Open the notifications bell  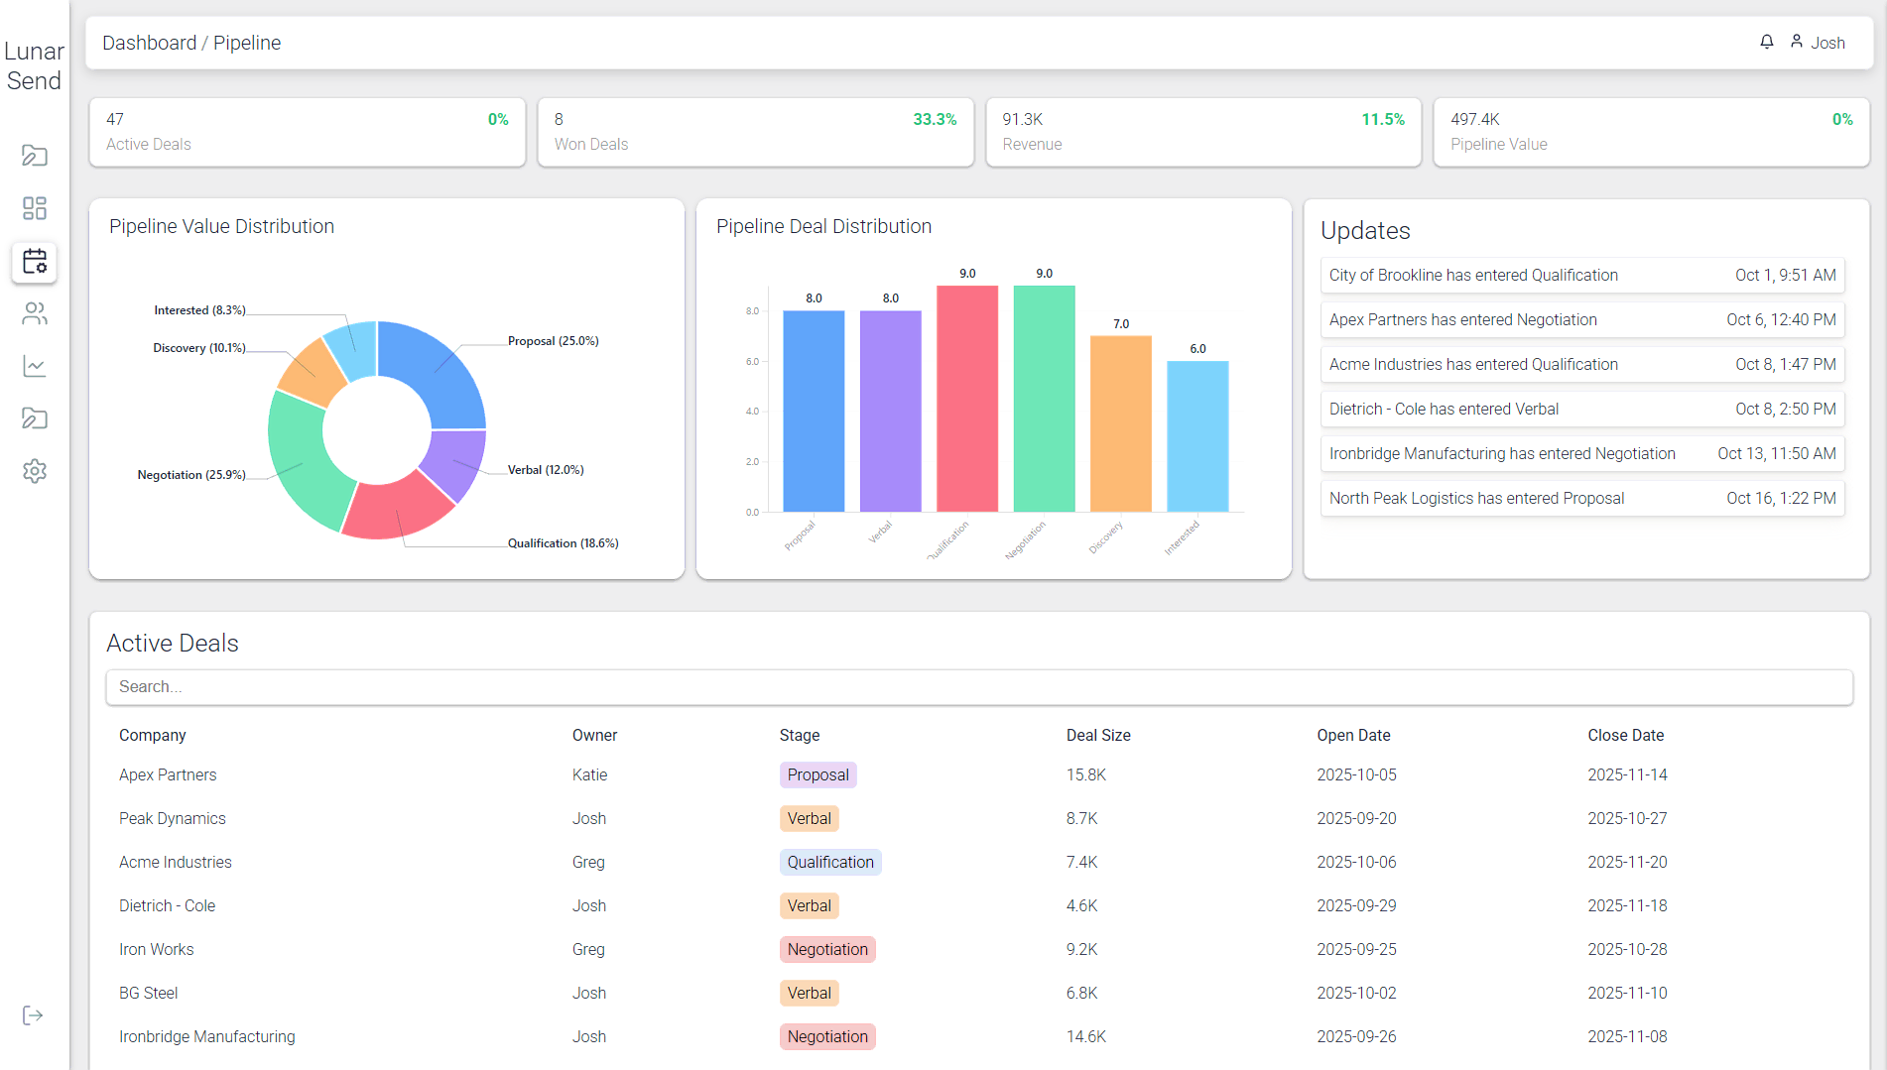click(1766, 42)
